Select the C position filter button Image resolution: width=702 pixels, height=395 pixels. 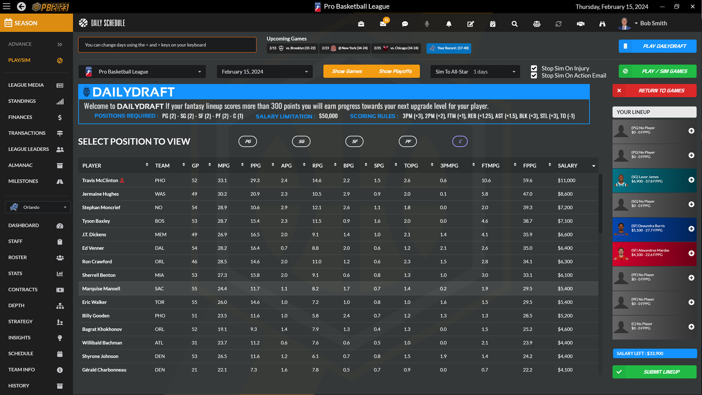(x=460, y=141)
